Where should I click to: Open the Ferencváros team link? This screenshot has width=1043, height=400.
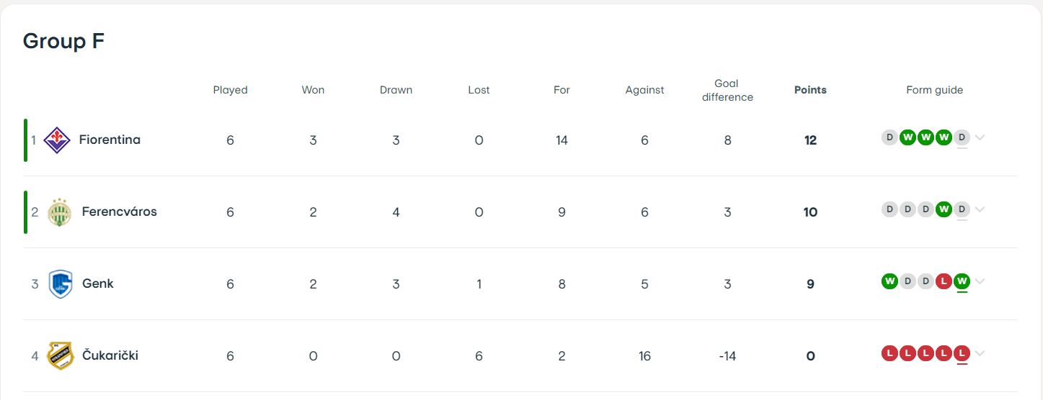coord(119,212)
